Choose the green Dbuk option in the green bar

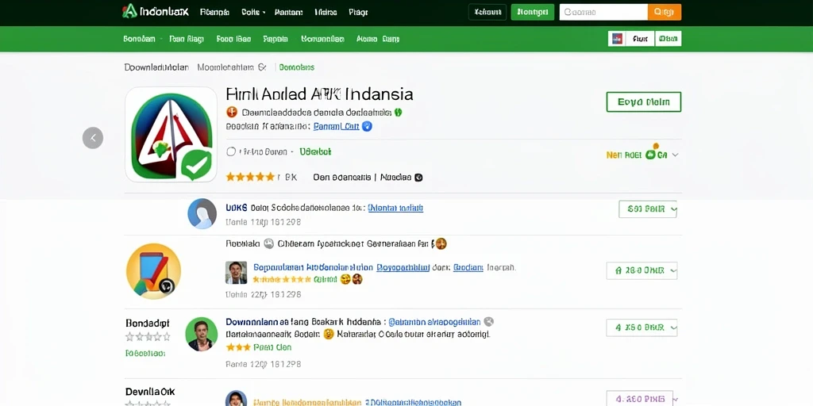point(669,39)
